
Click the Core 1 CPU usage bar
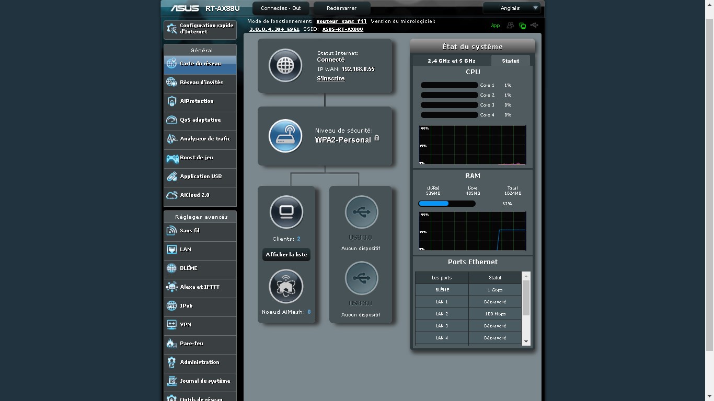(450, 85)
